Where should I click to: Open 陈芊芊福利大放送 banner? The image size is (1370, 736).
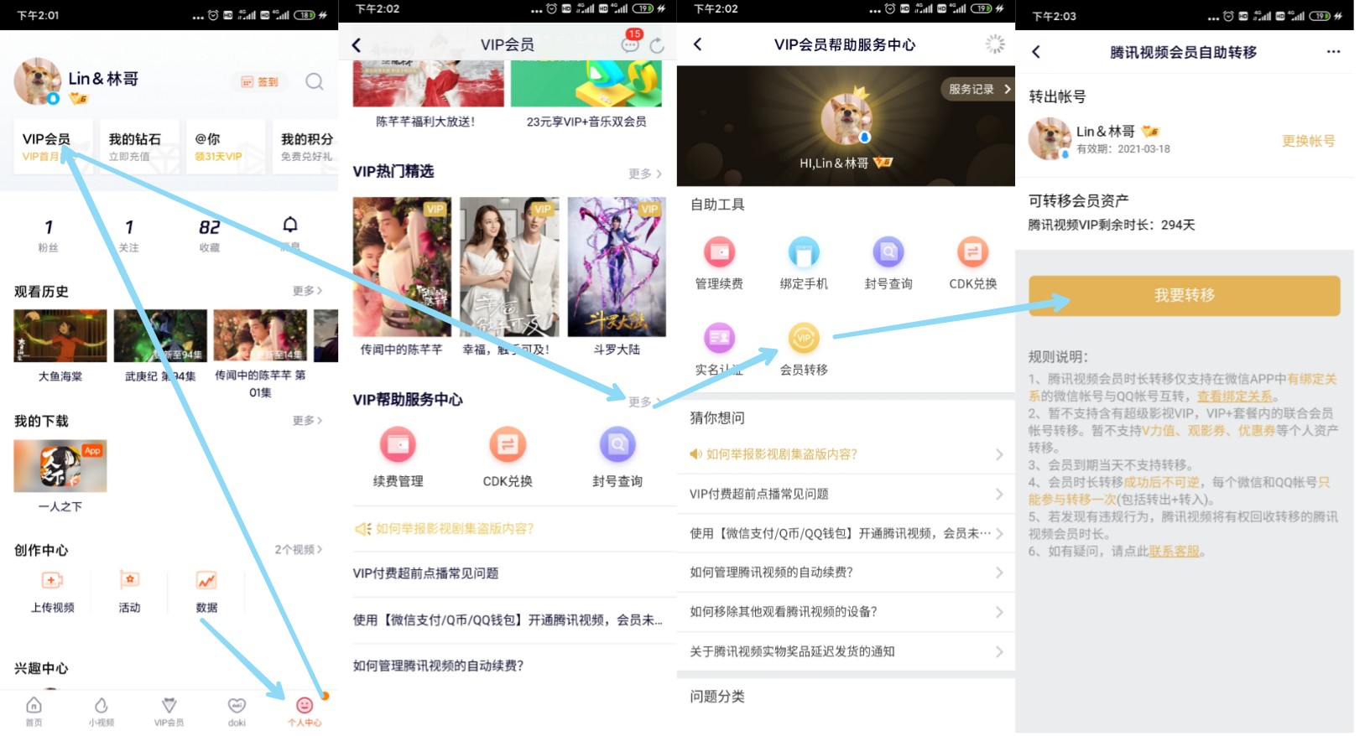tap(428, 83)
